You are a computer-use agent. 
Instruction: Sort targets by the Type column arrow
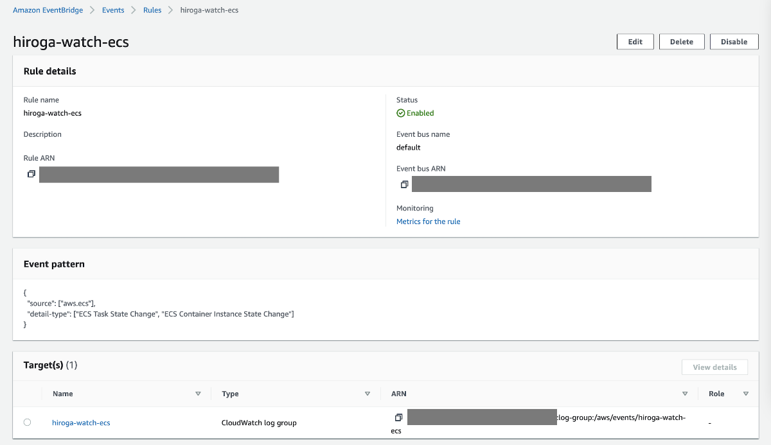tap(368, 394)
